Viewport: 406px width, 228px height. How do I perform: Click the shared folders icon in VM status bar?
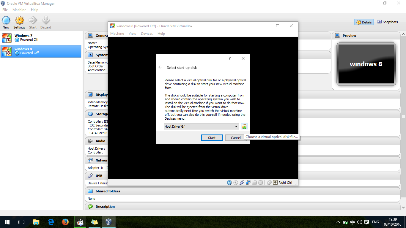254,183
